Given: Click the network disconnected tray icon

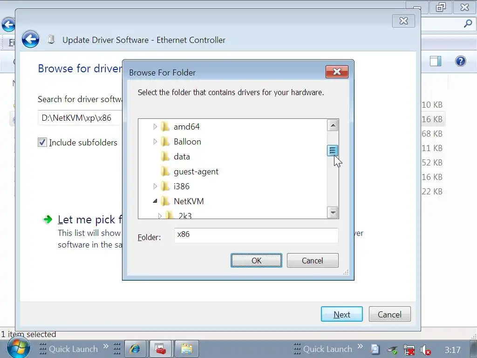Looking at the screenshot, I should pos(409,350).
